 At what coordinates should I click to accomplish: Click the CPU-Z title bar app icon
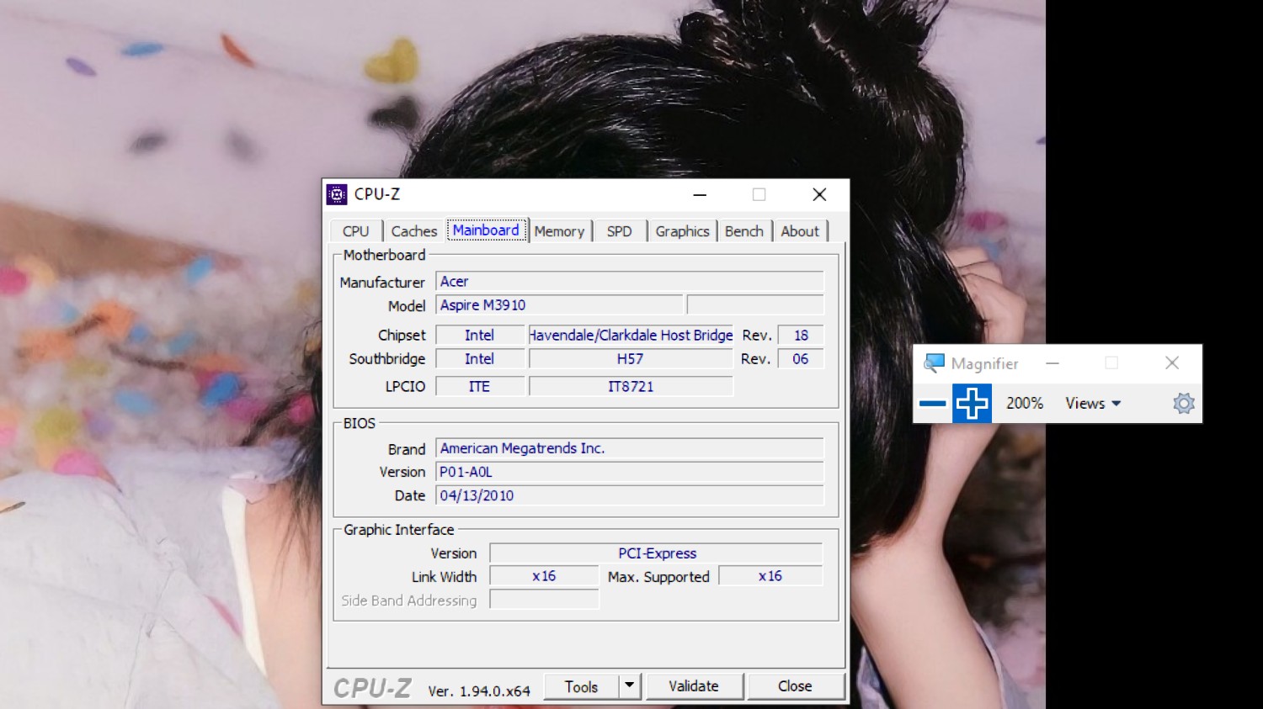(337, 194)
